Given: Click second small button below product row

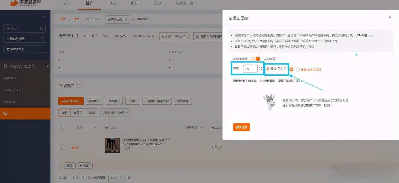Looking at the screenshot, I should 85,166.
